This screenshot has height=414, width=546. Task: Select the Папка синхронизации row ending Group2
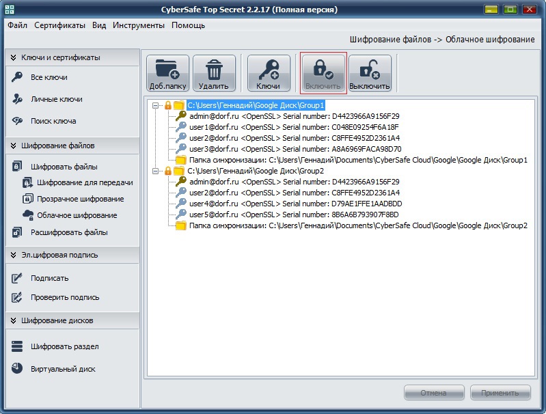point(358,225)
